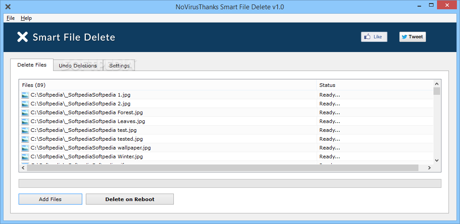This screenshot has width=460, height=224.
Task: Click image icon of tested.jpg row
Action: [25, 139]
